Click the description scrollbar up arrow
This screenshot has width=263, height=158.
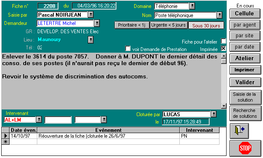224,56
